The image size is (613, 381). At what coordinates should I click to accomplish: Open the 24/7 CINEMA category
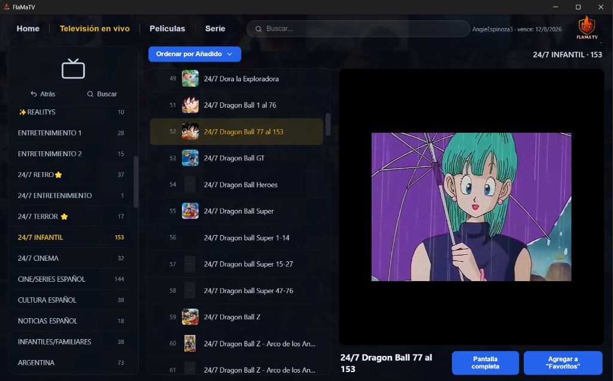click(71, 258)
